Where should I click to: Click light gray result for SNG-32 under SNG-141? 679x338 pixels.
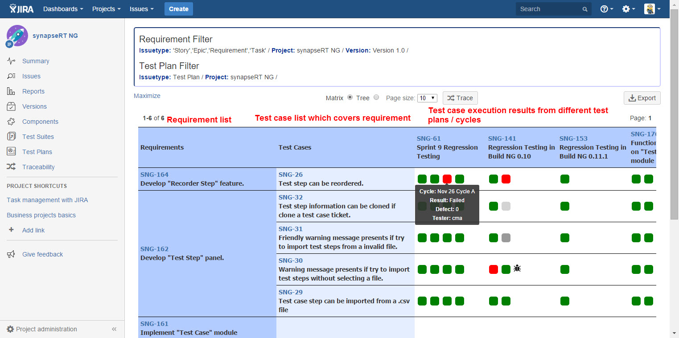pos(506,206)
